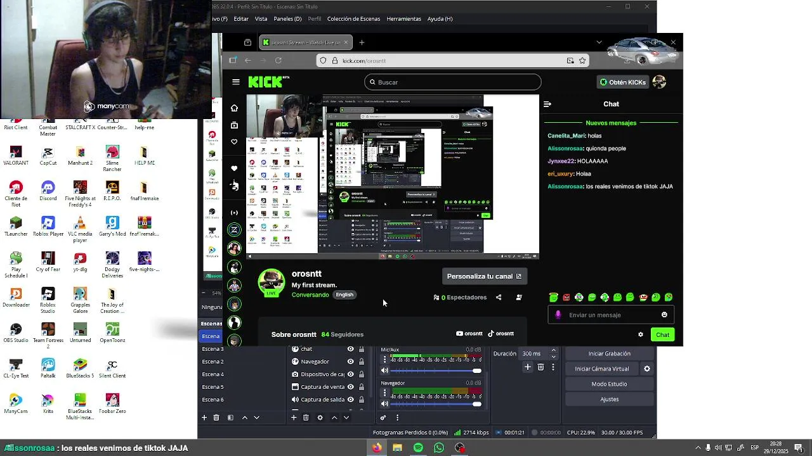Open the Herramientas menu

403,19
